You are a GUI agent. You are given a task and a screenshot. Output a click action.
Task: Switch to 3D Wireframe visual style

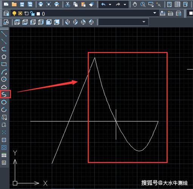click(25, 22)
